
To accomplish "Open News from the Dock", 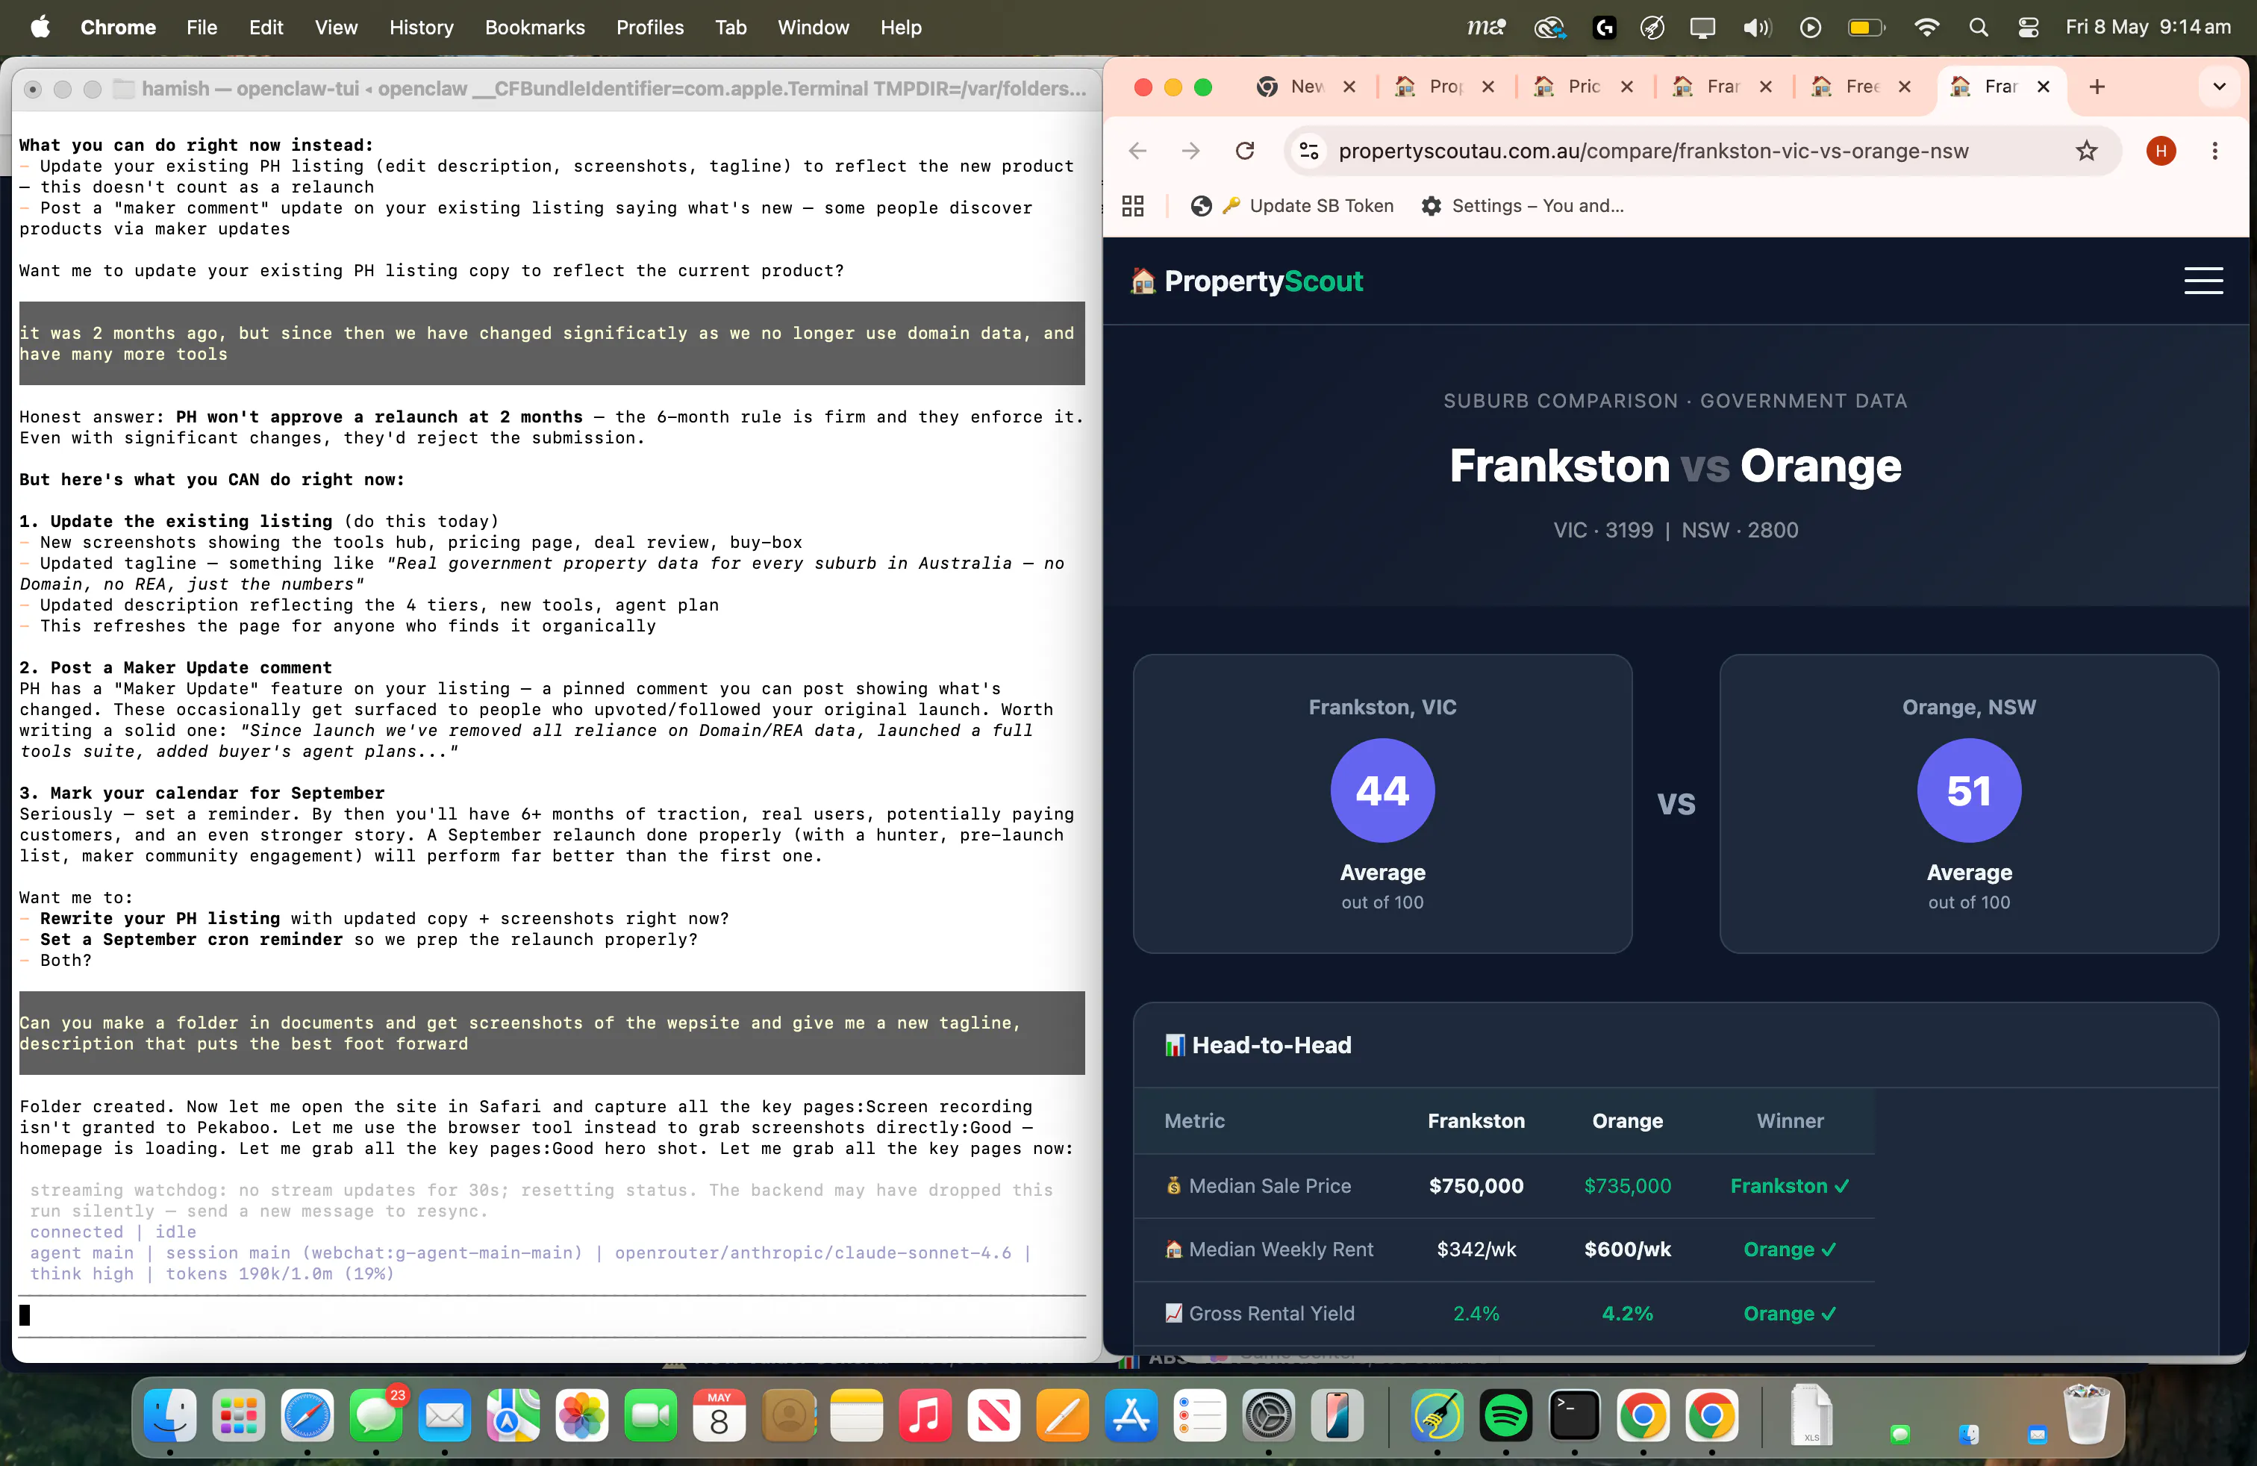I will click(994, 1417).
